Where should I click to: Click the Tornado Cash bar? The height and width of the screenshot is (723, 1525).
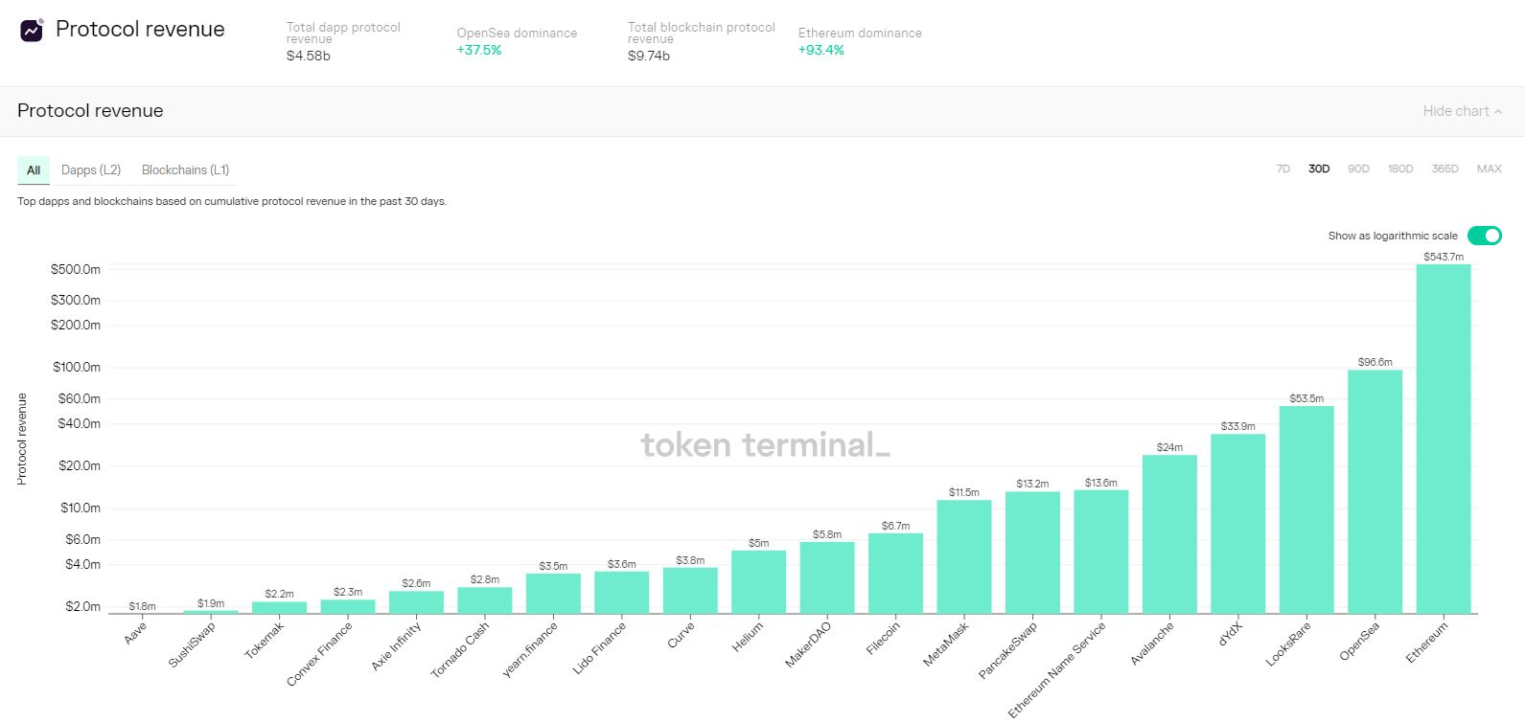(485, 599)
